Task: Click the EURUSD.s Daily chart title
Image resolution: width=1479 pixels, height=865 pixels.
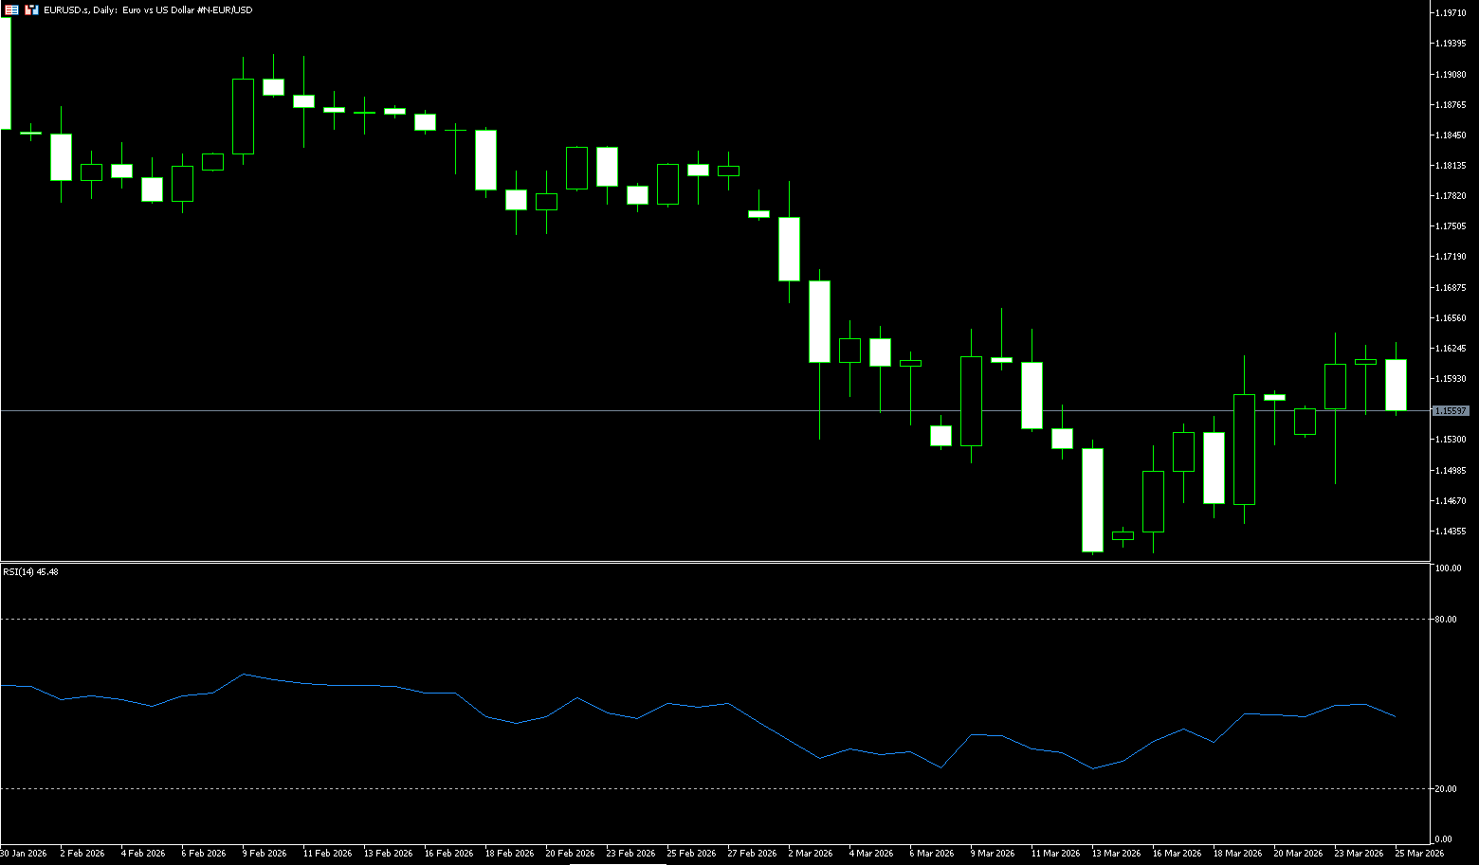Action: point(148,10)
